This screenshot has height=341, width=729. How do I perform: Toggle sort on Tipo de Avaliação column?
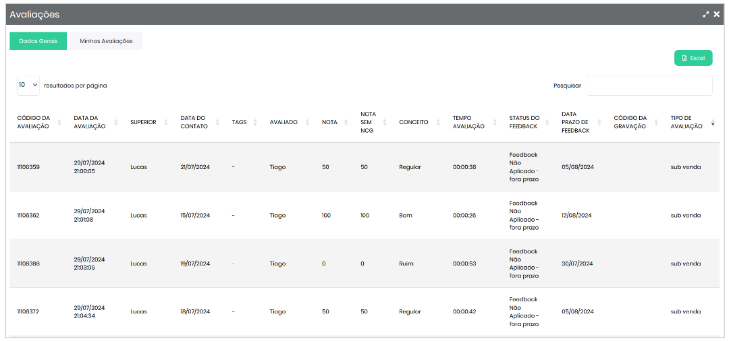click(x=713, y=123)
